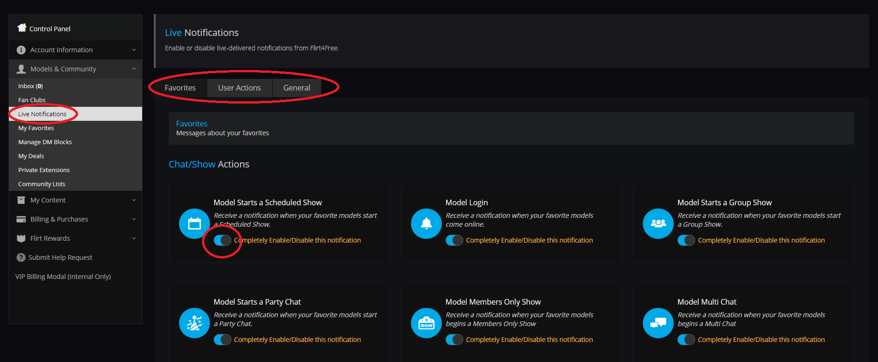Go to Manage DM Blocks

[45, 142]
